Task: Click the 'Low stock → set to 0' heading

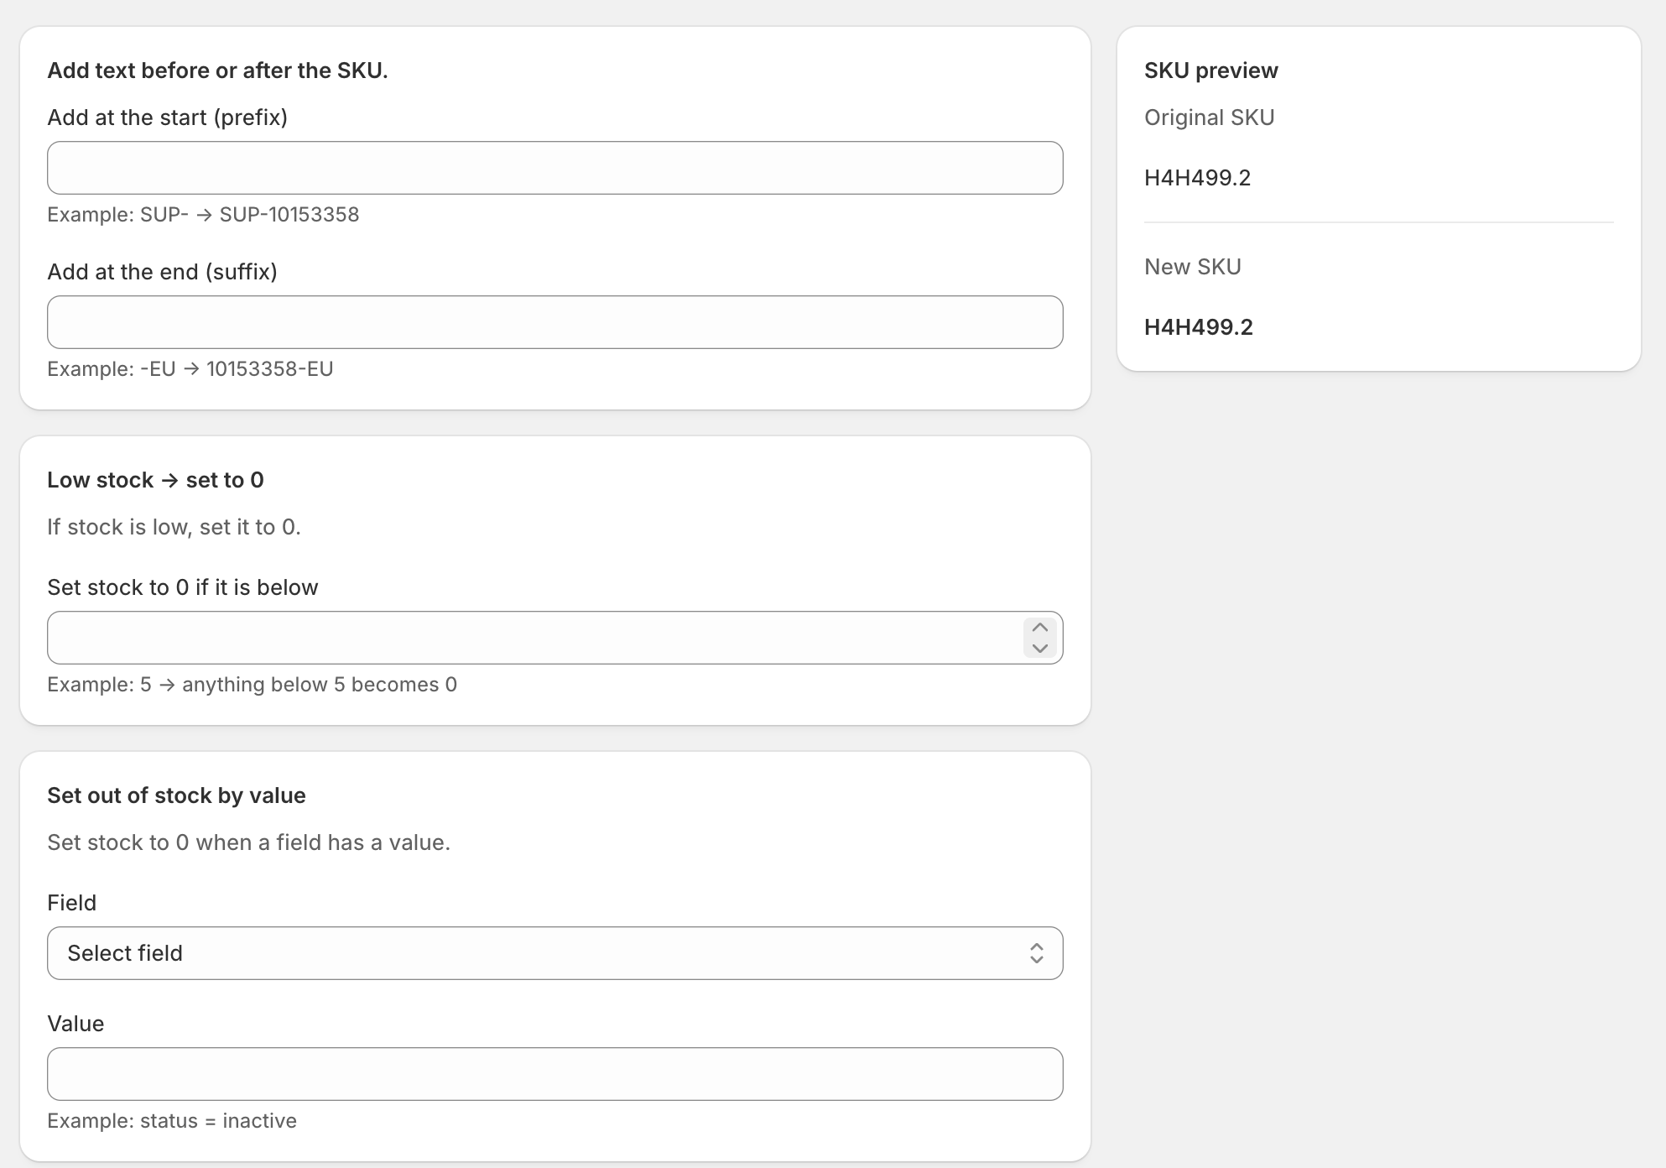Action: 155,480
